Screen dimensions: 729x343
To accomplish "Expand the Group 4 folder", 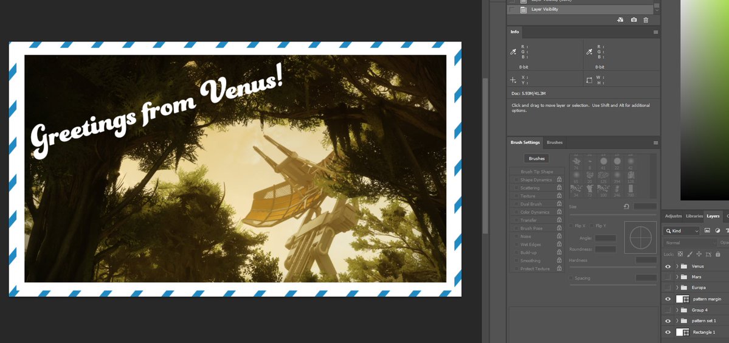I will click(x=677, y=310).
